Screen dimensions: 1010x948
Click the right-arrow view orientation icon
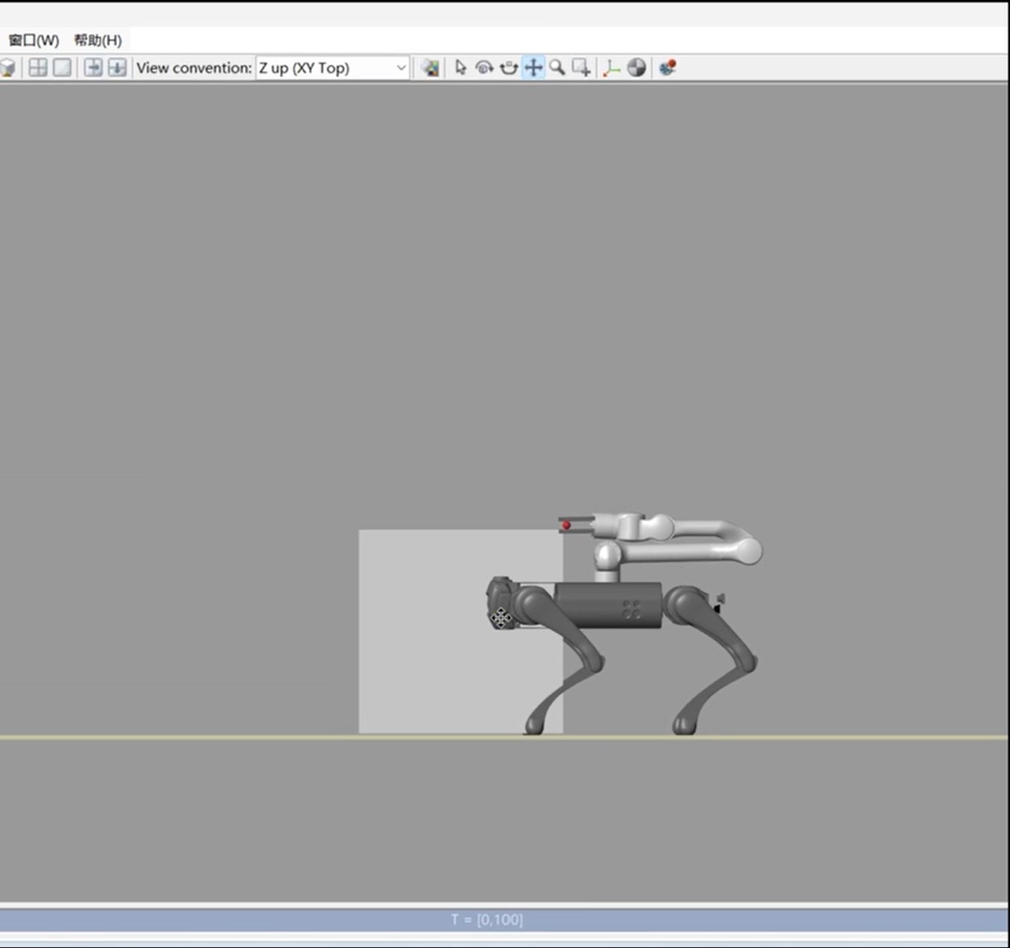[x=93, y=68]
